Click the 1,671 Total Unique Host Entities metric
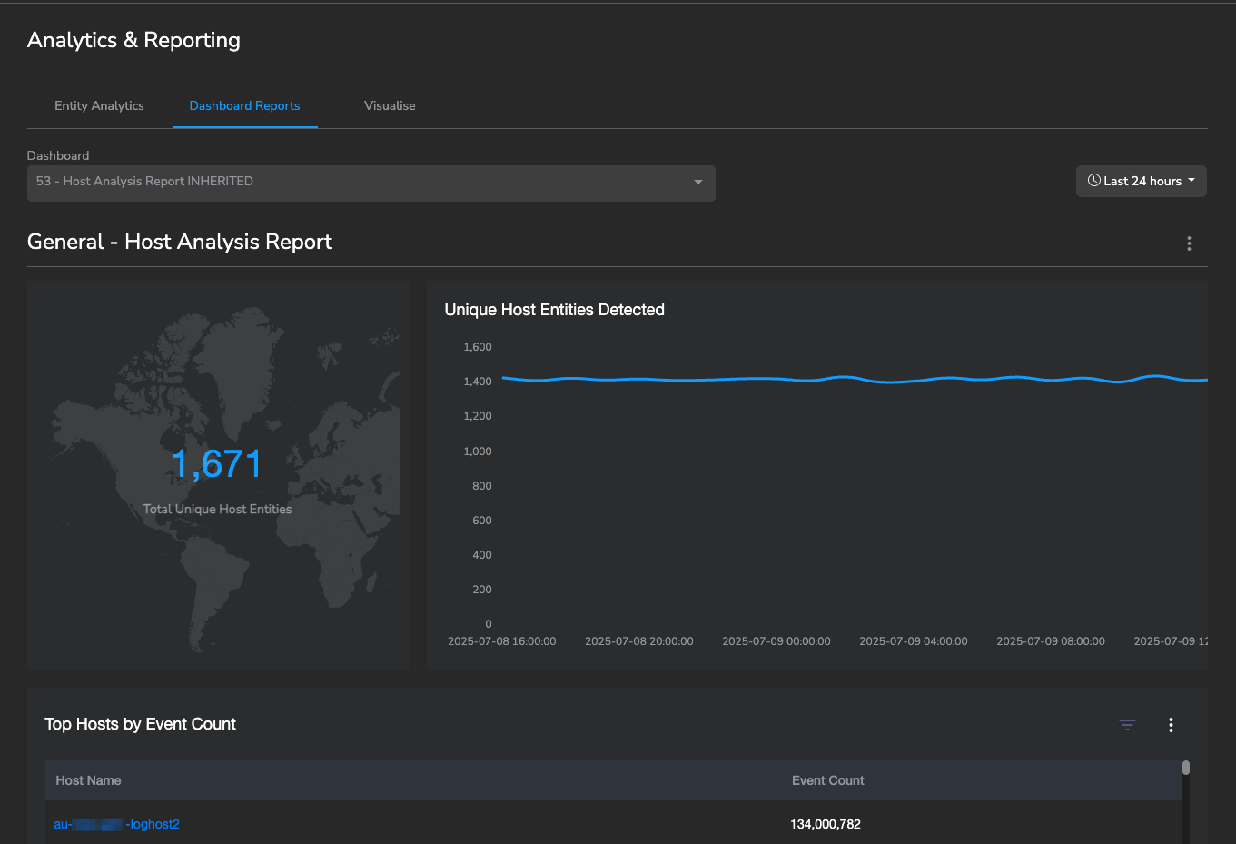1236x844 pixels. (x=216, y=463)
